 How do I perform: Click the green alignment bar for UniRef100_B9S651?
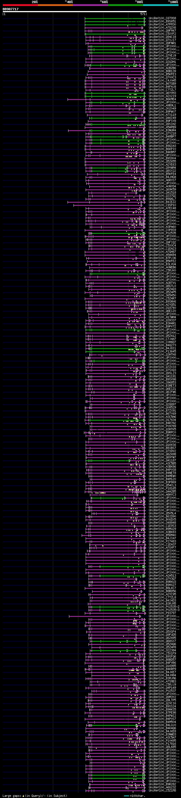coord(115,22)
